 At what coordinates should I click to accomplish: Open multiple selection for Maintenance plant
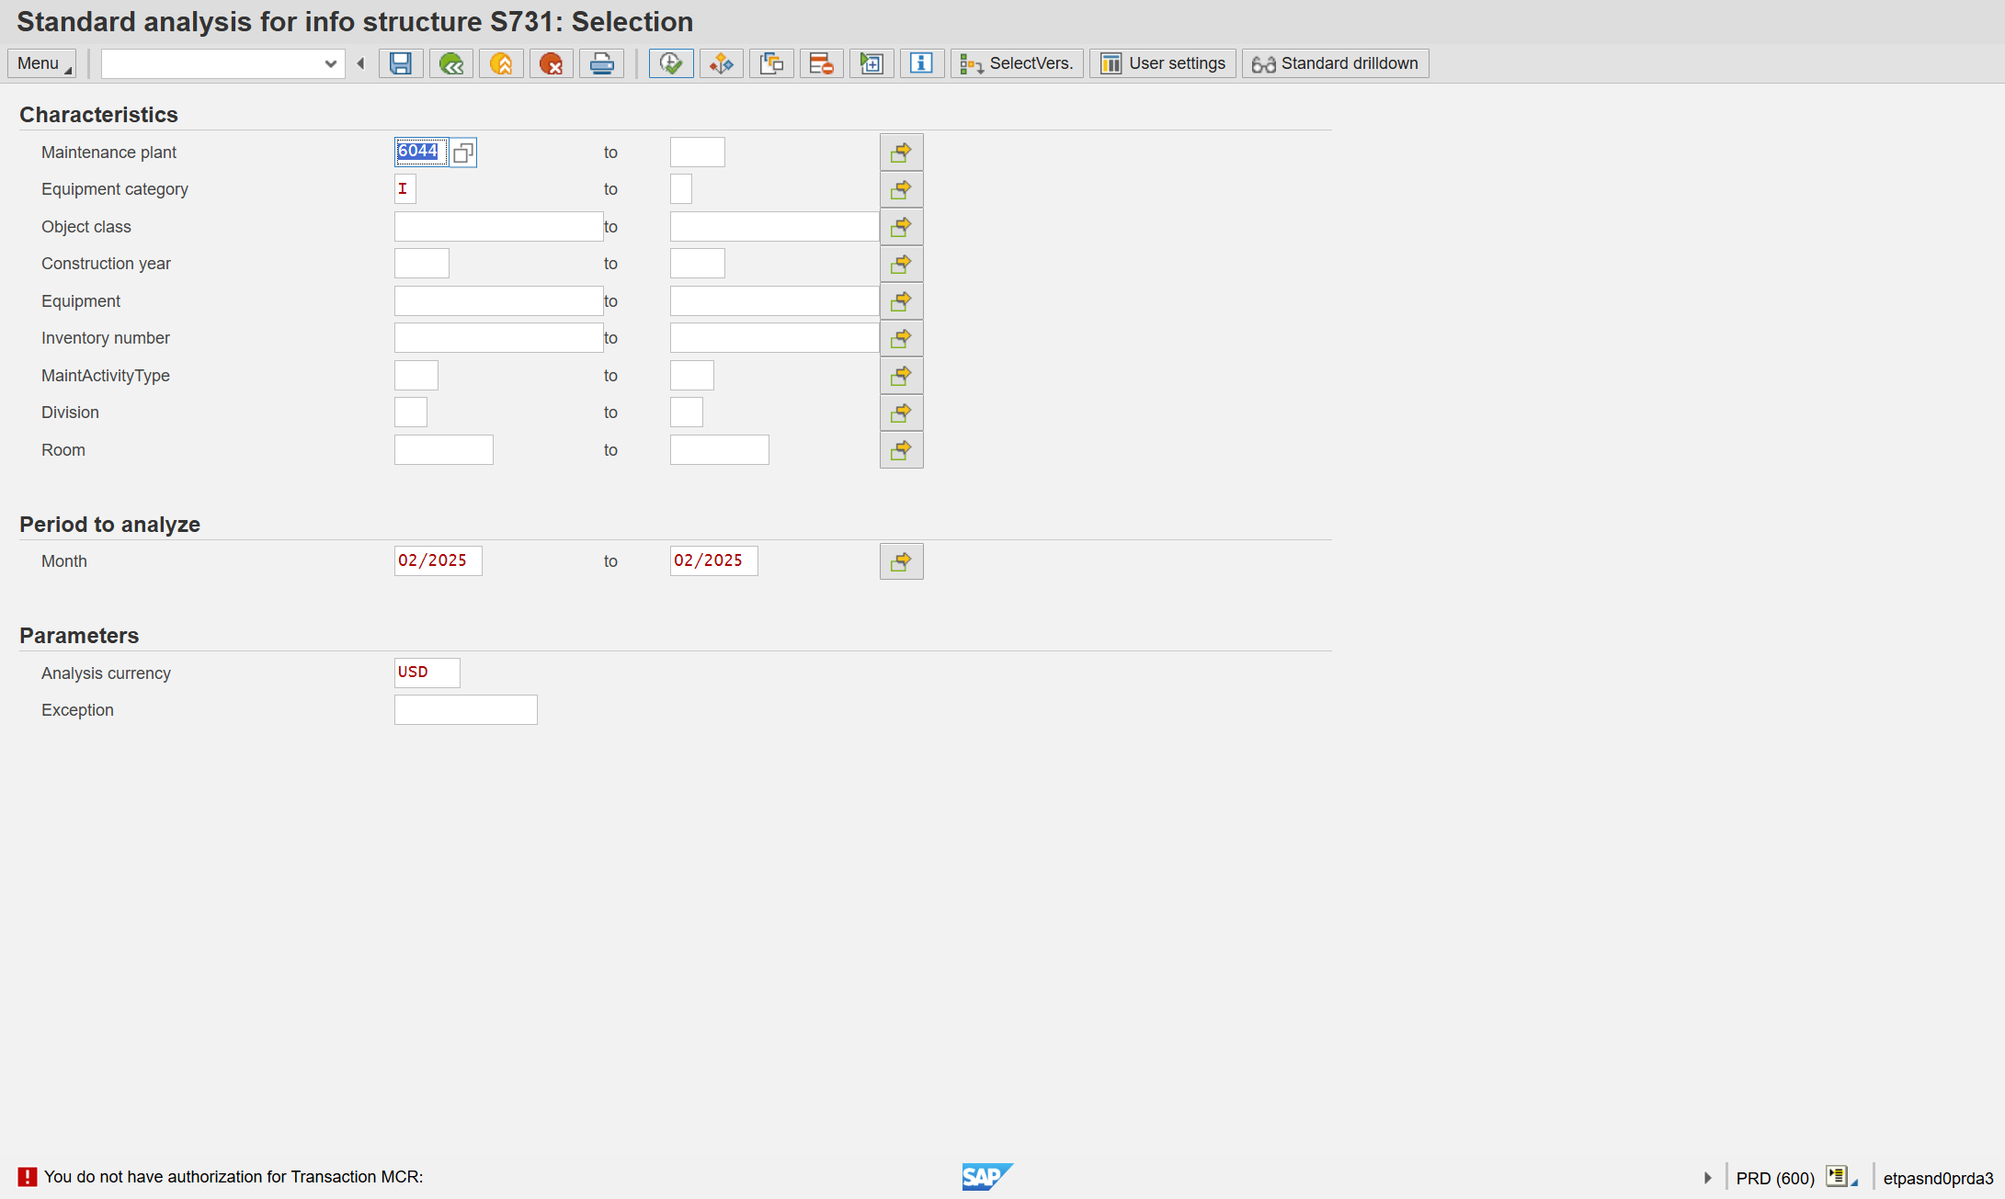902,153
